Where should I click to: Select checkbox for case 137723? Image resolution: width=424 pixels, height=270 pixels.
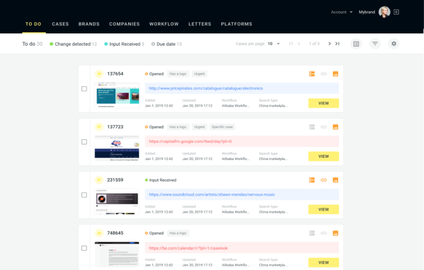pos(84,142)
